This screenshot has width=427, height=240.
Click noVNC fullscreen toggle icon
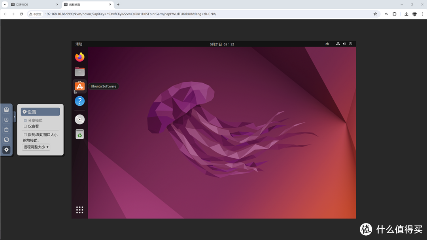[6, 140]
